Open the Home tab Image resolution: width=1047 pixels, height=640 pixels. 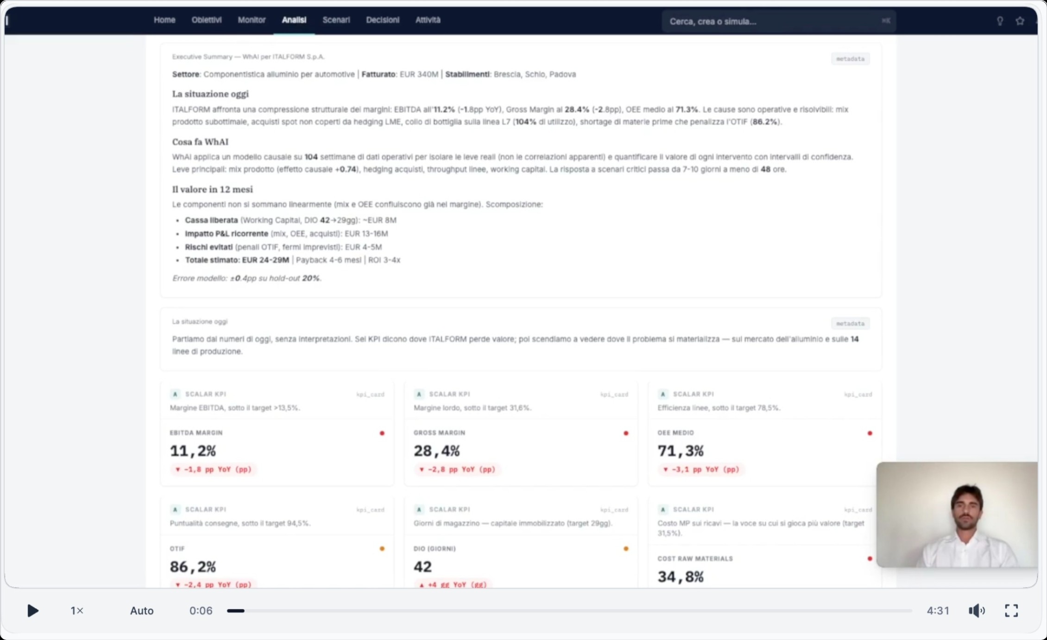point(164,20)
